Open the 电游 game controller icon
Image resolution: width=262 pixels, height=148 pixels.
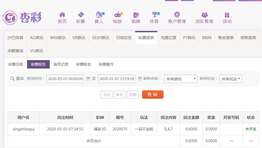117,15
